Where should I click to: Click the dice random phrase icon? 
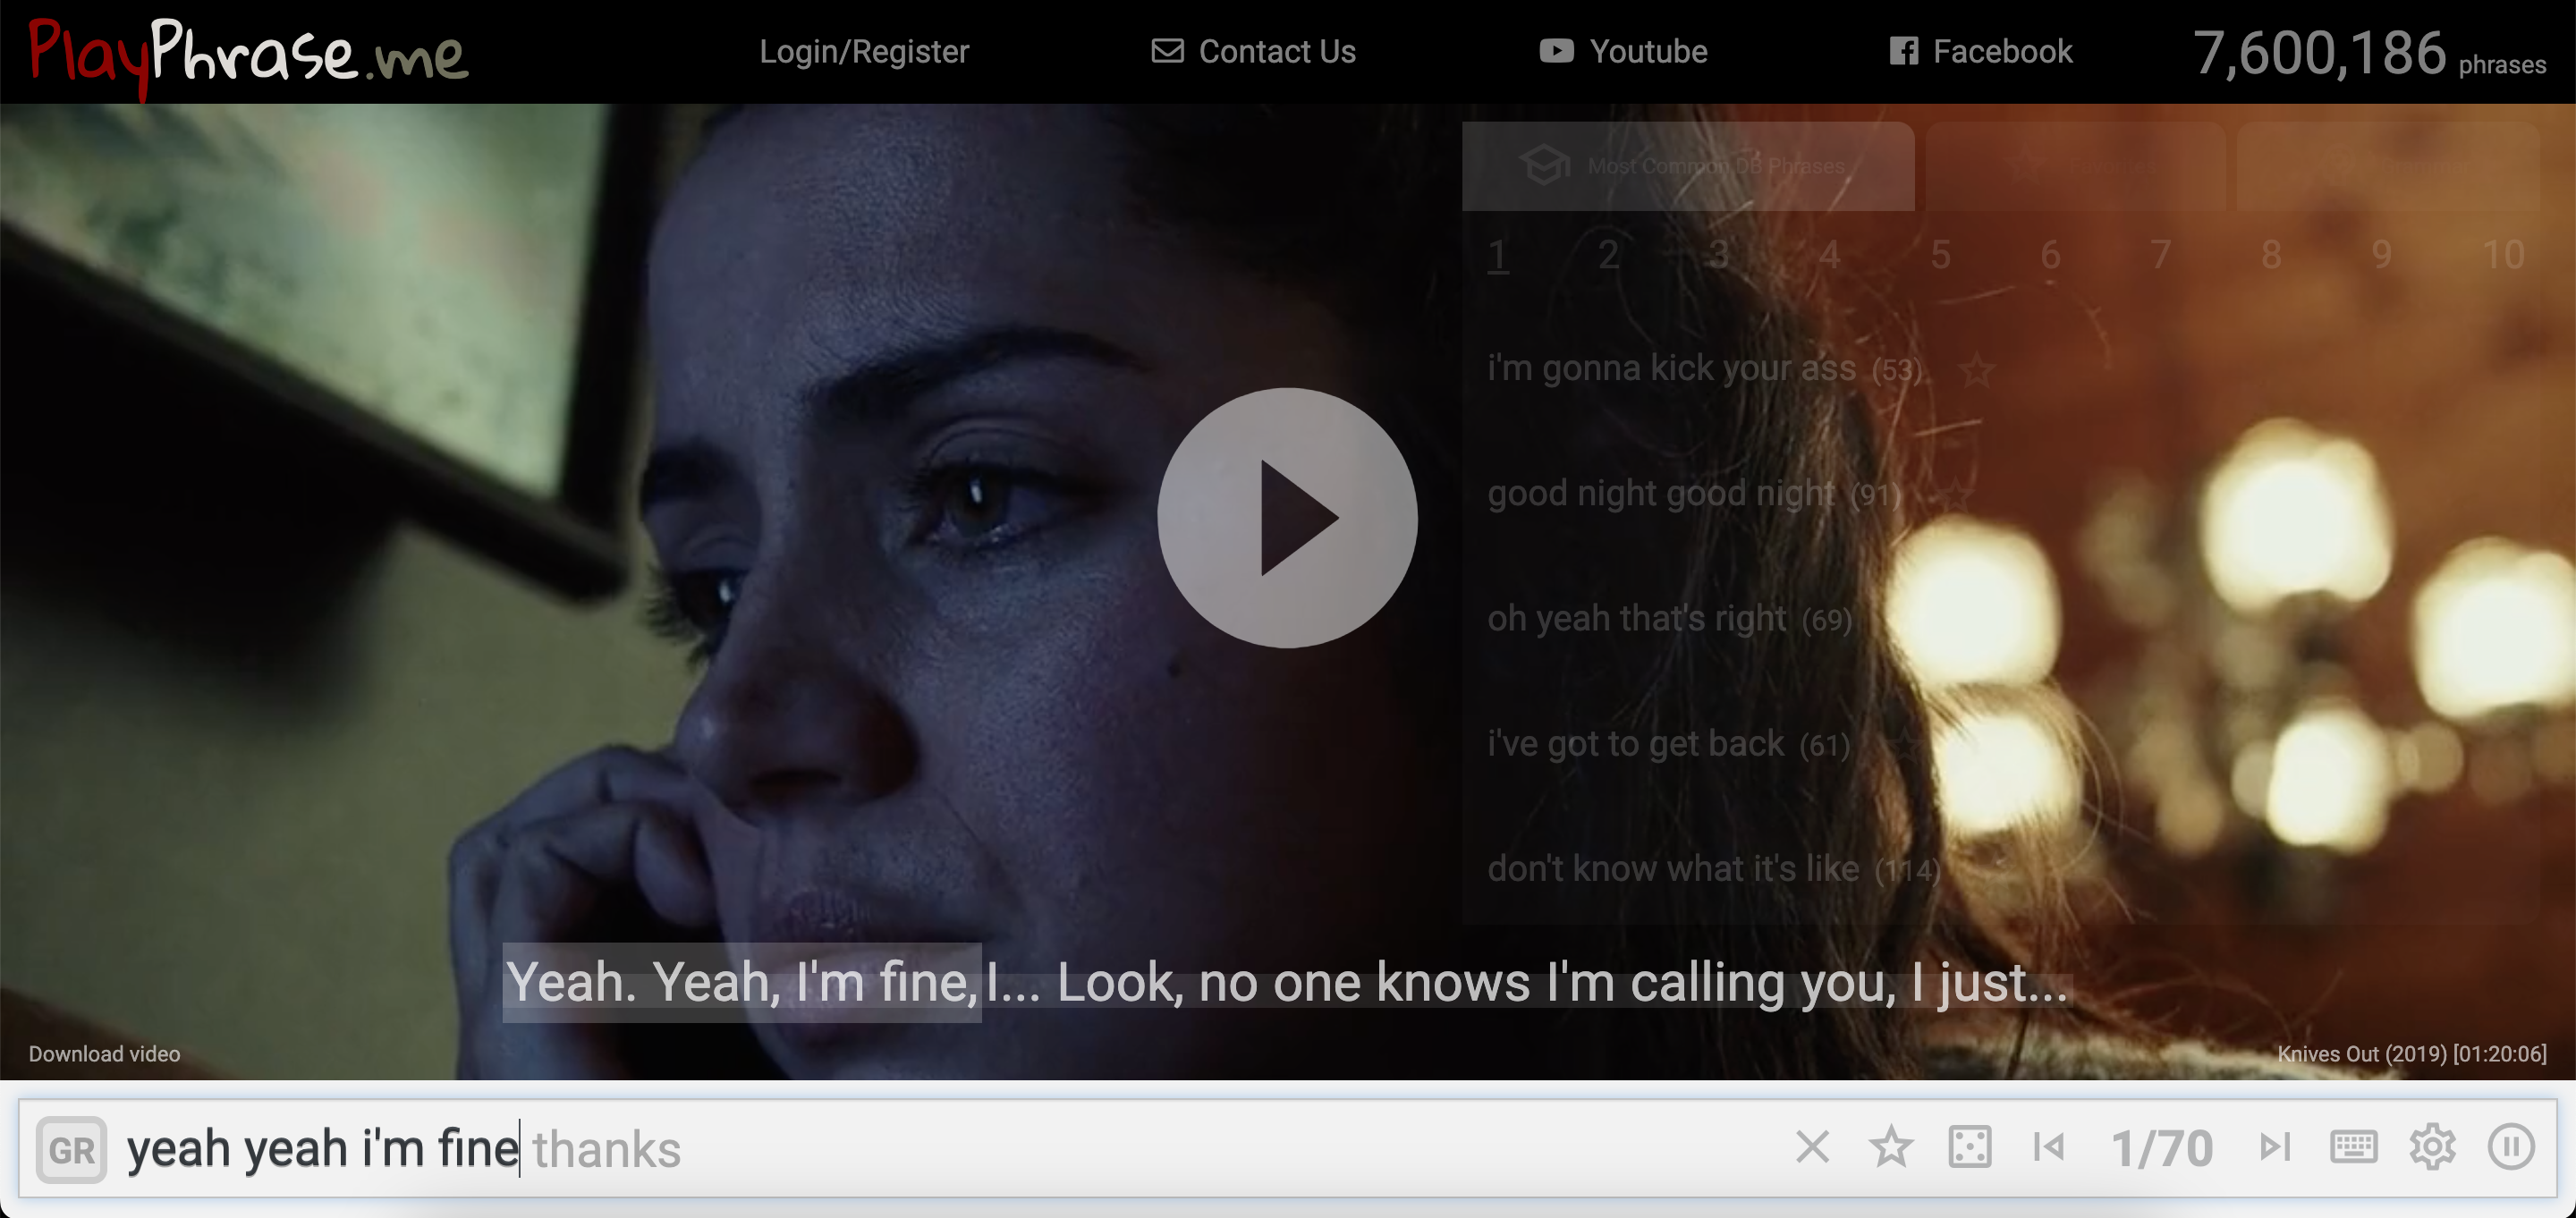(1970, 1147)
